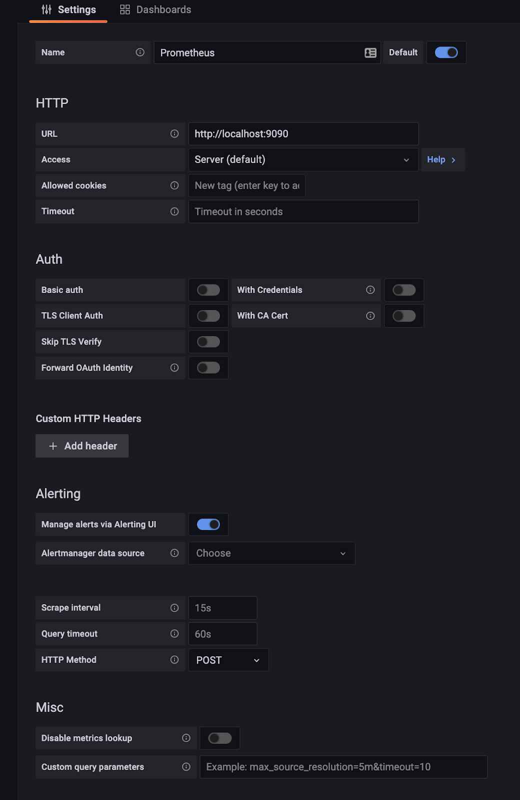Click the Query timeout info icon
Screen dimensions: 520x800
coord(174,633)
